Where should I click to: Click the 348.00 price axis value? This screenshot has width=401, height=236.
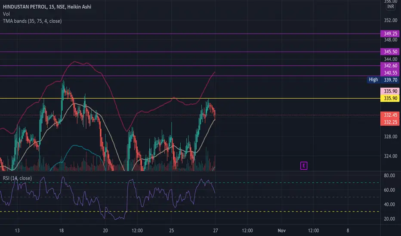coord(391,40)
